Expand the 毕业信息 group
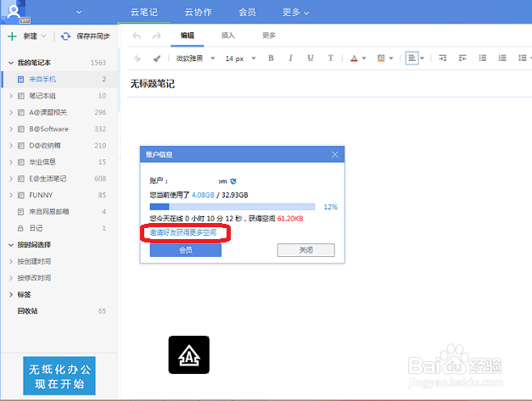This screenshot has width=532, height=401. tap(11, 162)
